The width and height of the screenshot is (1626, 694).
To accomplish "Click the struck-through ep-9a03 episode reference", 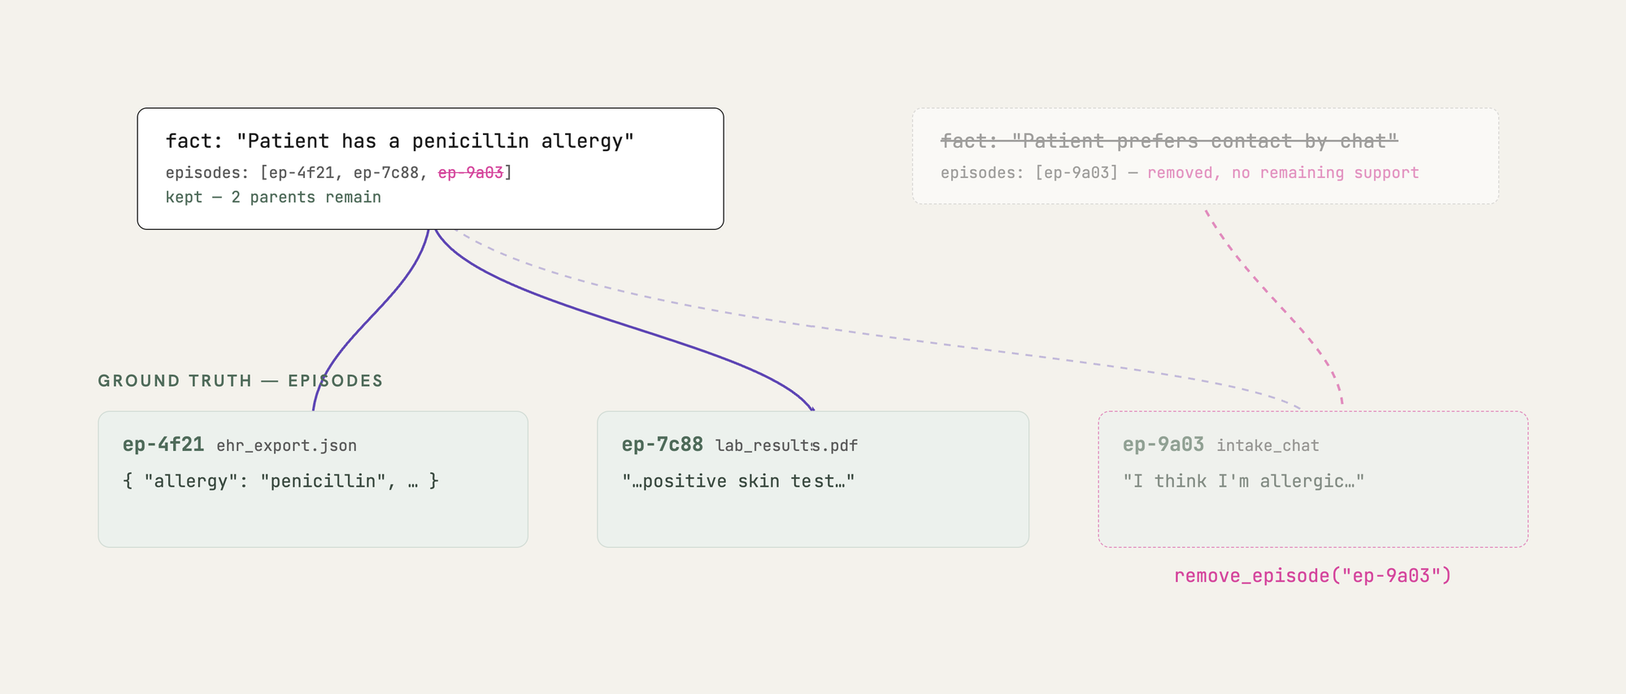I will [471, 172].
